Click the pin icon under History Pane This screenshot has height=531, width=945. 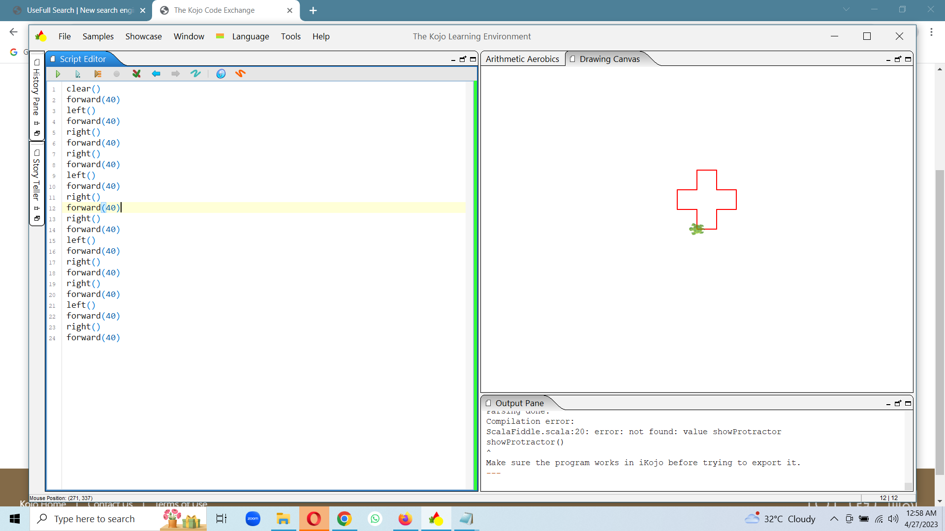coord(37,123)
